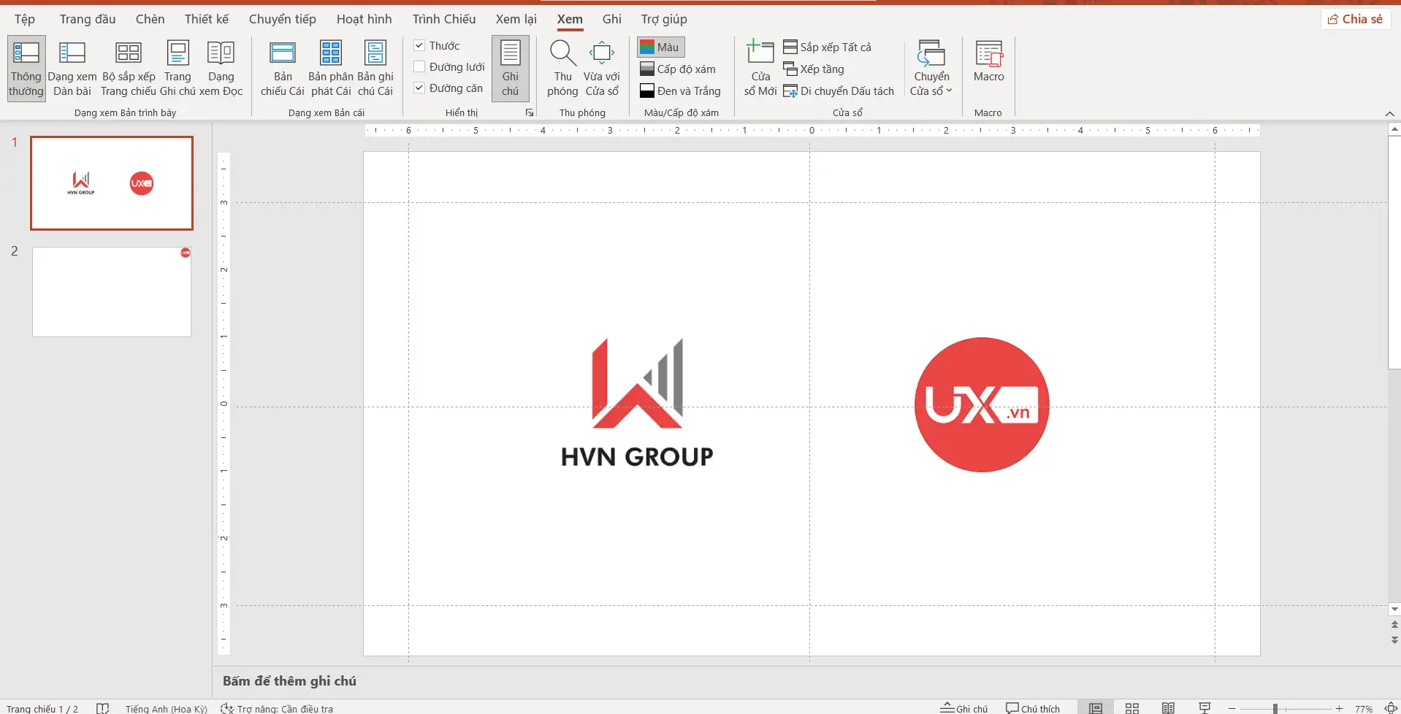Click zoom in plus button
Viewport: 1401px width, 714px height.
point(1339,708)
